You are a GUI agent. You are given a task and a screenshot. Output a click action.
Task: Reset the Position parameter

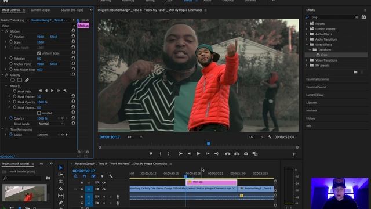tap(73, 36)
